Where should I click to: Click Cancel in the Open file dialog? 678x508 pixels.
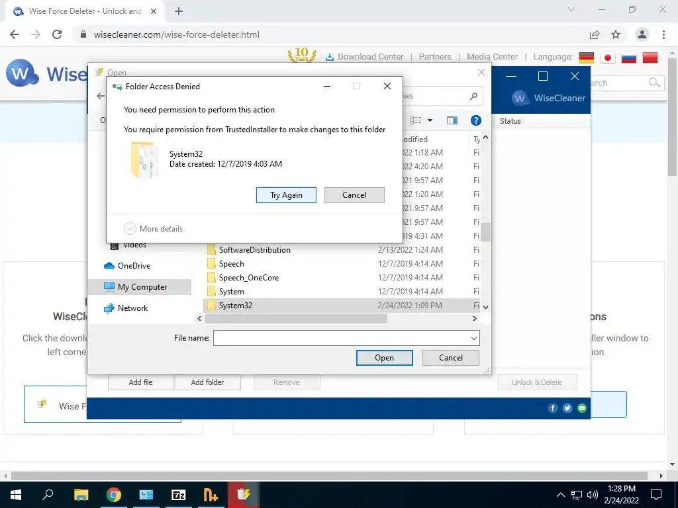click(x=450, y=358)
